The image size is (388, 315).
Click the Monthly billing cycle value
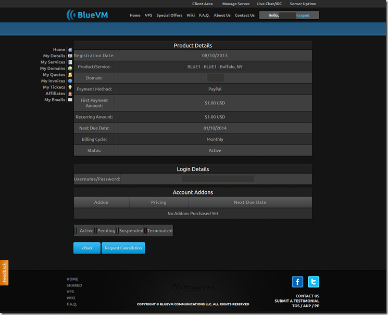[215, 139]
